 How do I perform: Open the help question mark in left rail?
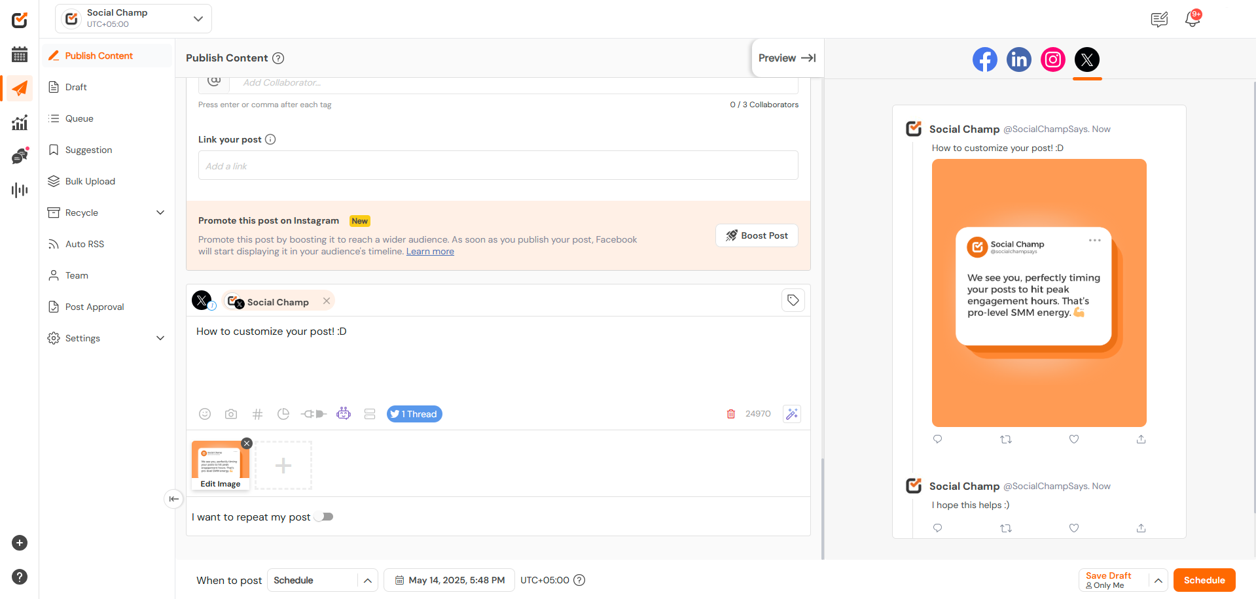coord(20,577)
